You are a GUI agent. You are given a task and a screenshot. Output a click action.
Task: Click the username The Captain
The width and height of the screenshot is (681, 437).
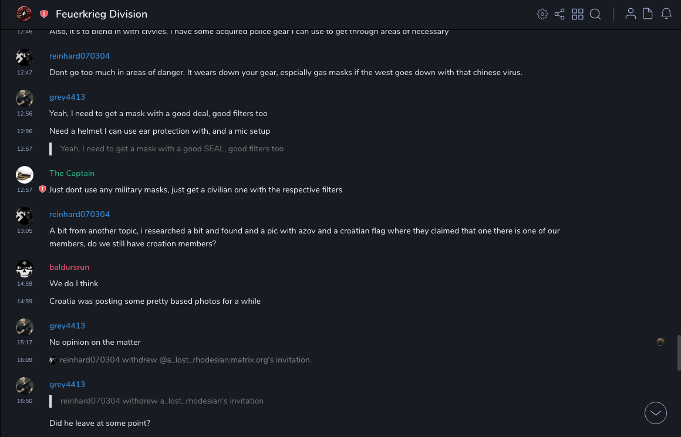tap(72, 173)
